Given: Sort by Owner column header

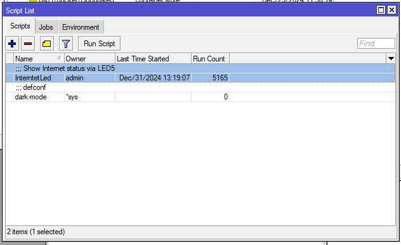Looking at the screenshot, I should click(89, 59).
